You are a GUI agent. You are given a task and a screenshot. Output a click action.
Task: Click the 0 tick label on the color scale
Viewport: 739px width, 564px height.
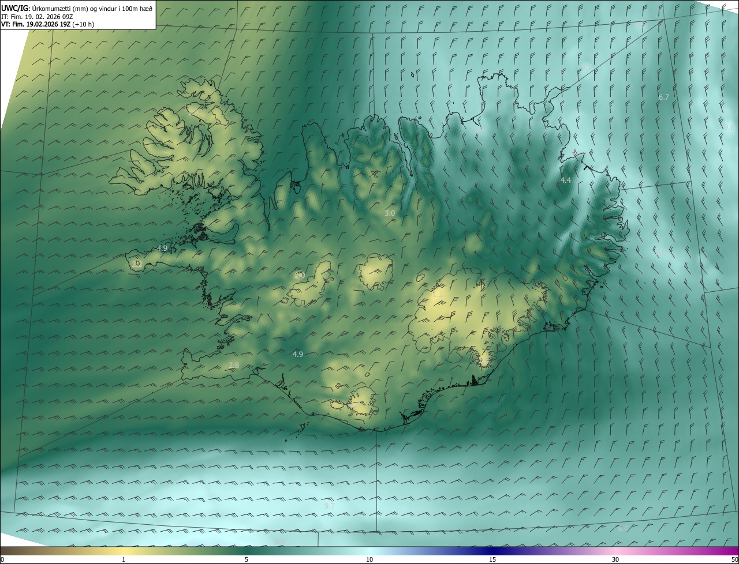tap(2, 559)
